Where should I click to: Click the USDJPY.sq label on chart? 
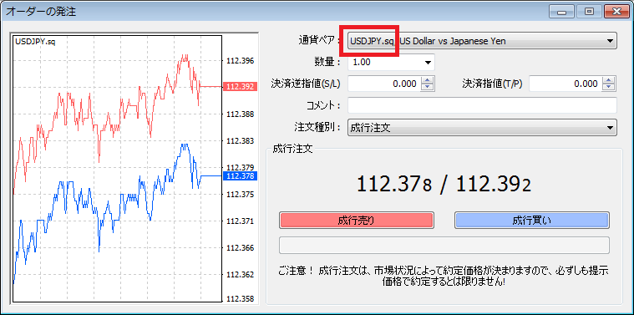point(35,42)
